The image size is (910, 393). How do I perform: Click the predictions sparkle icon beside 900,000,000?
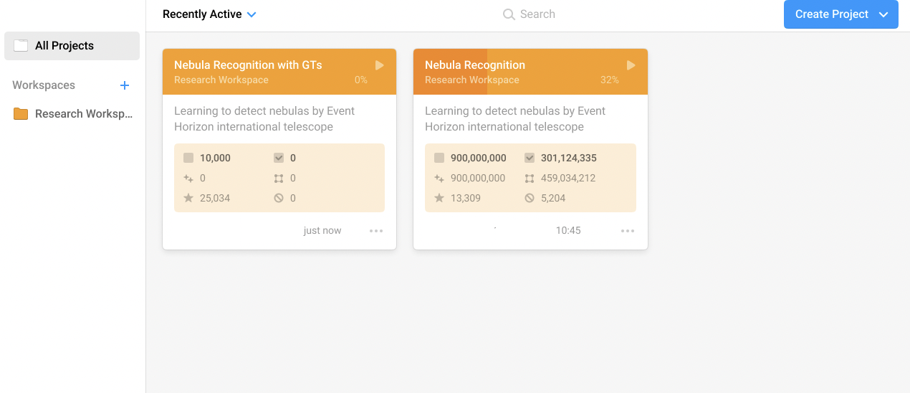pos(439,178)
